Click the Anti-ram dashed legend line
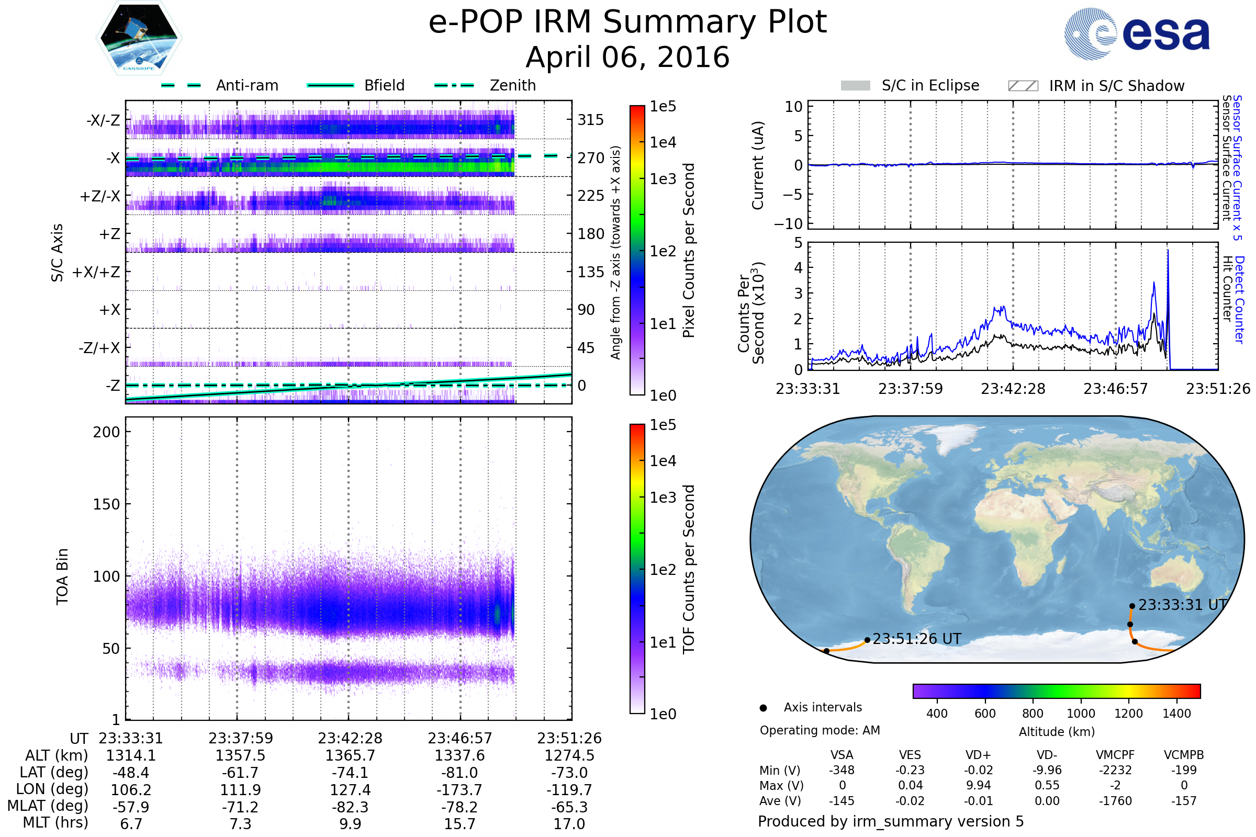The image size is (1256, 837). pyautogui.click(x=181, y=85)
